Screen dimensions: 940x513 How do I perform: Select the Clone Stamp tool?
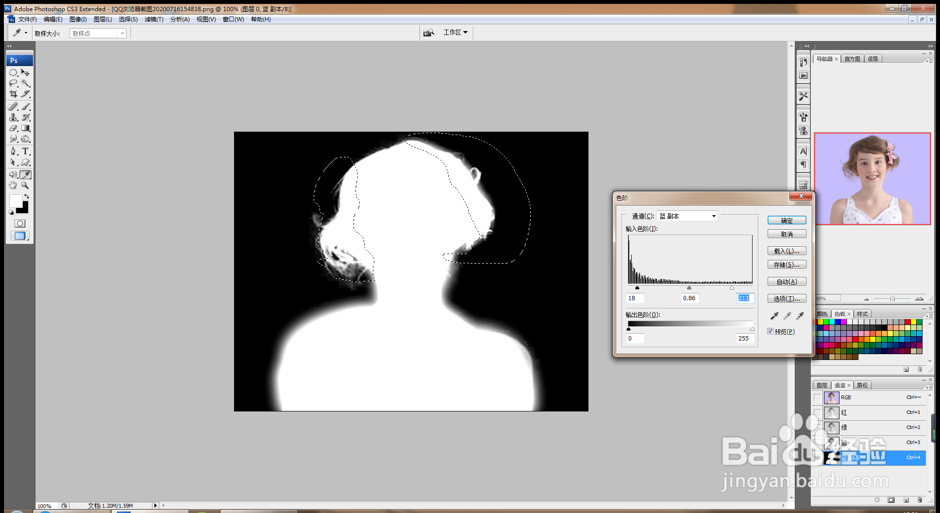pyautogui.click(x=13, y=117)
